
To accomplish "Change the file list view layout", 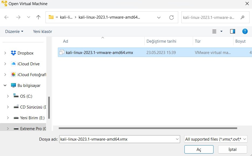I will pyautogui.click(x=215, y=31).
